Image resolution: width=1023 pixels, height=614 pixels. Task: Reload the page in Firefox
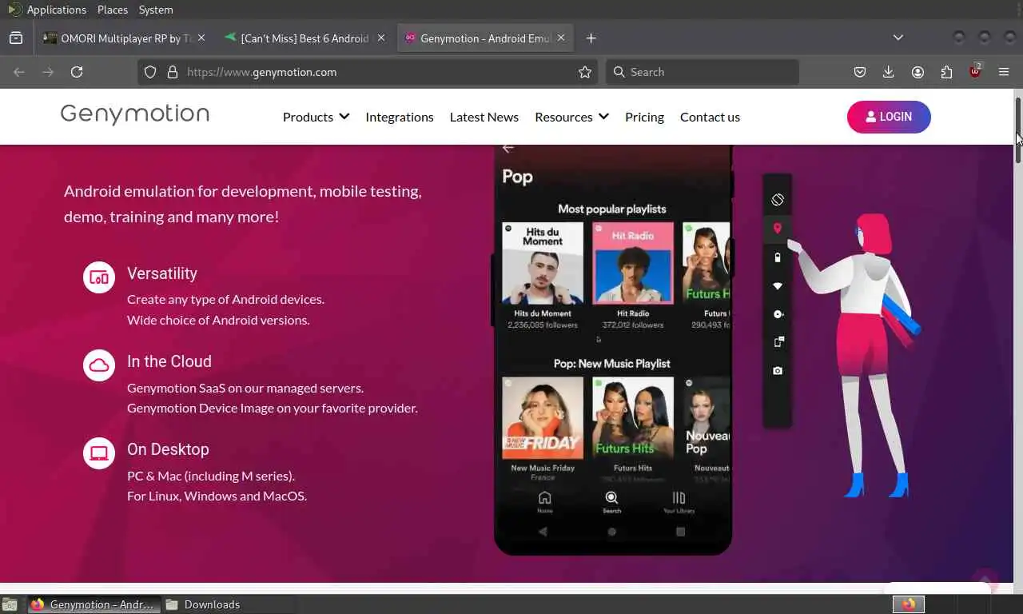77,72
